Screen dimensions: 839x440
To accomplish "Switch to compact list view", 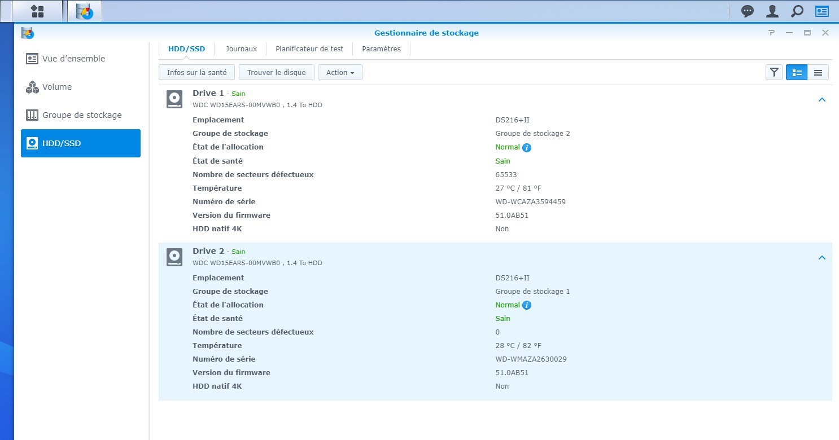I will [x=818, y=72].
